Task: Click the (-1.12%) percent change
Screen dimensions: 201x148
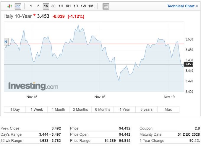Action: 76,16
